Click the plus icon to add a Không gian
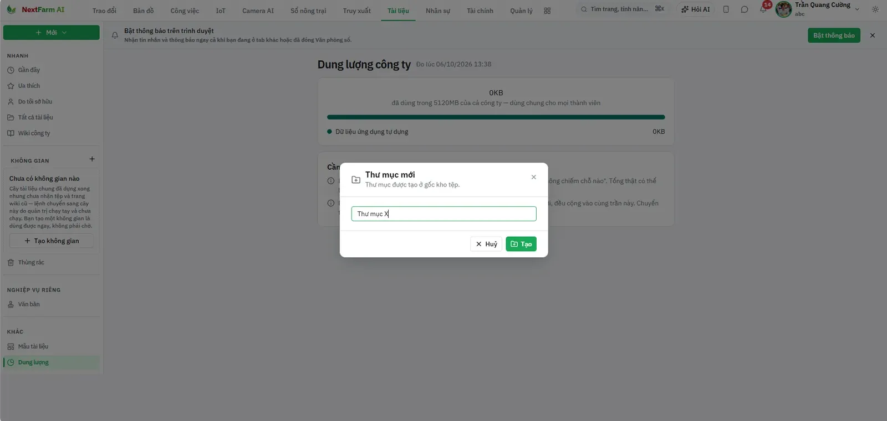 tap(92, 159)
